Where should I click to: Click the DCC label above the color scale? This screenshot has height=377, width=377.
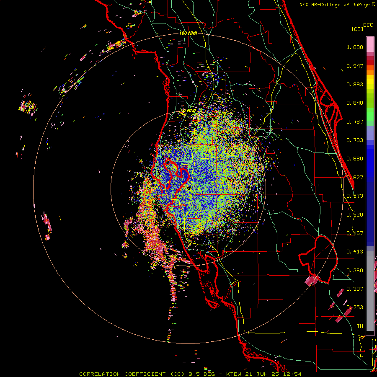pyautogui.click(x=368, y=25)
